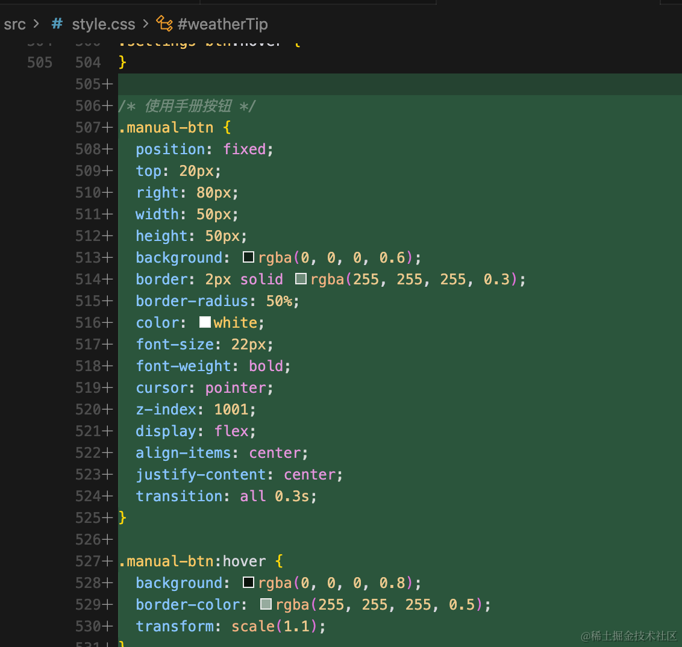Click the border-radius: 50% line
The height and width of the screenshot is (647, 682).
[x=217, y=301]
